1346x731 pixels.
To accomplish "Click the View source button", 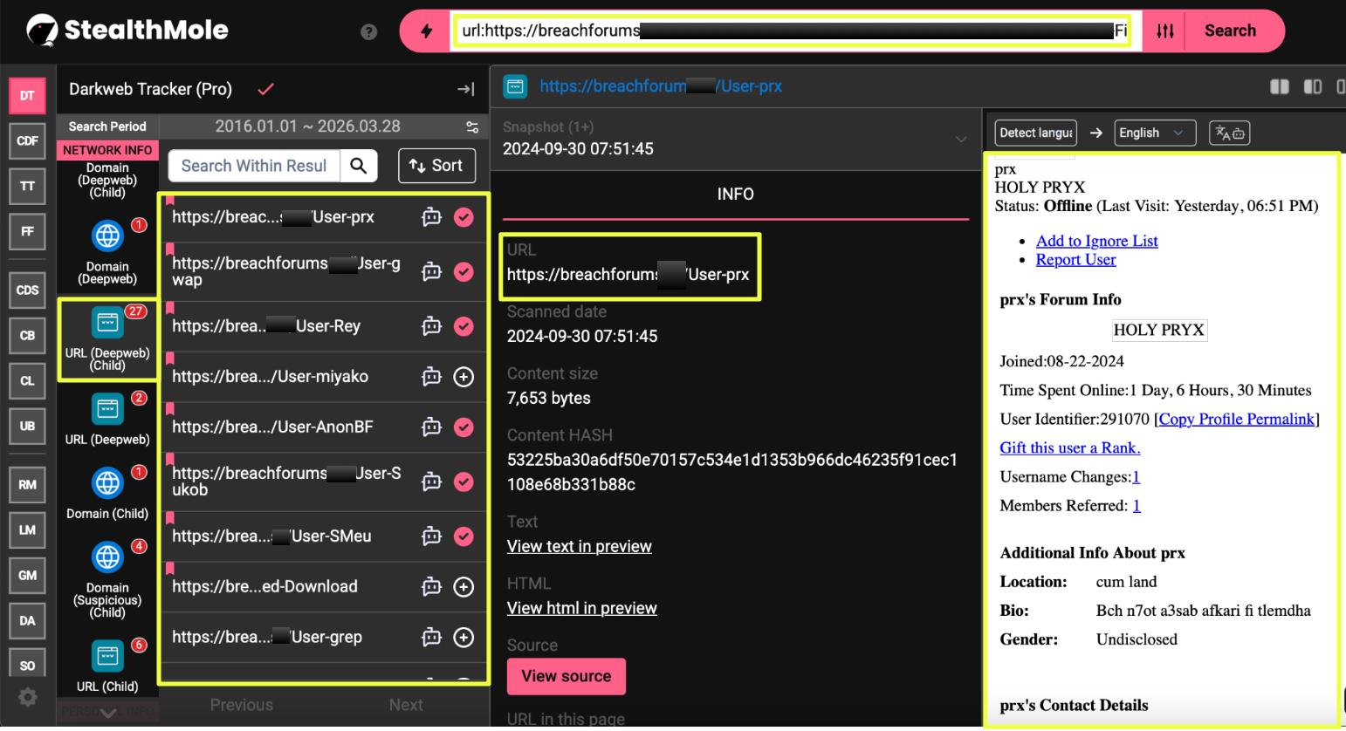I will [x=566, y=676].
